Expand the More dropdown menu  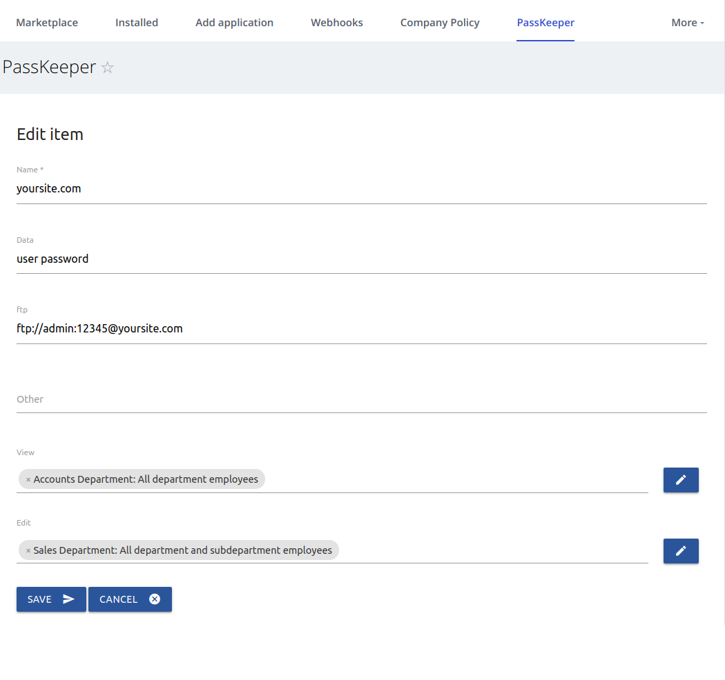click(687, 23)
